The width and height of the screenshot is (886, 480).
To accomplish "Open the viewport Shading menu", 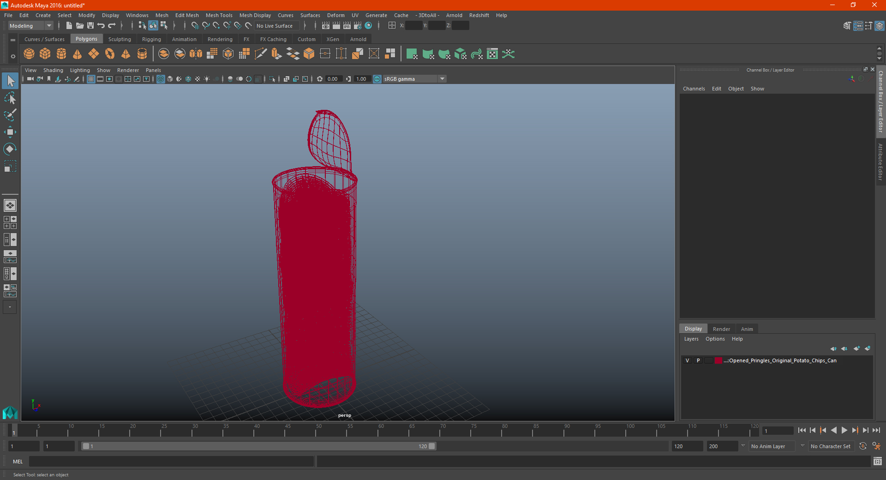I will [x=53, y=70].
